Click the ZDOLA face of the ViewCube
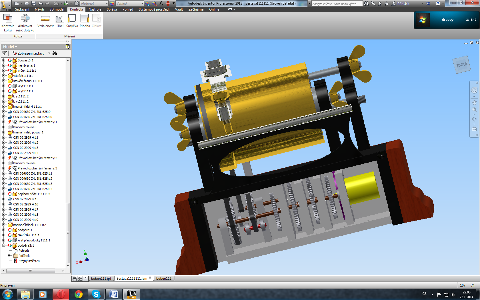Image resolution: width=480 pixels, height=300 pixels. [461, 65]
